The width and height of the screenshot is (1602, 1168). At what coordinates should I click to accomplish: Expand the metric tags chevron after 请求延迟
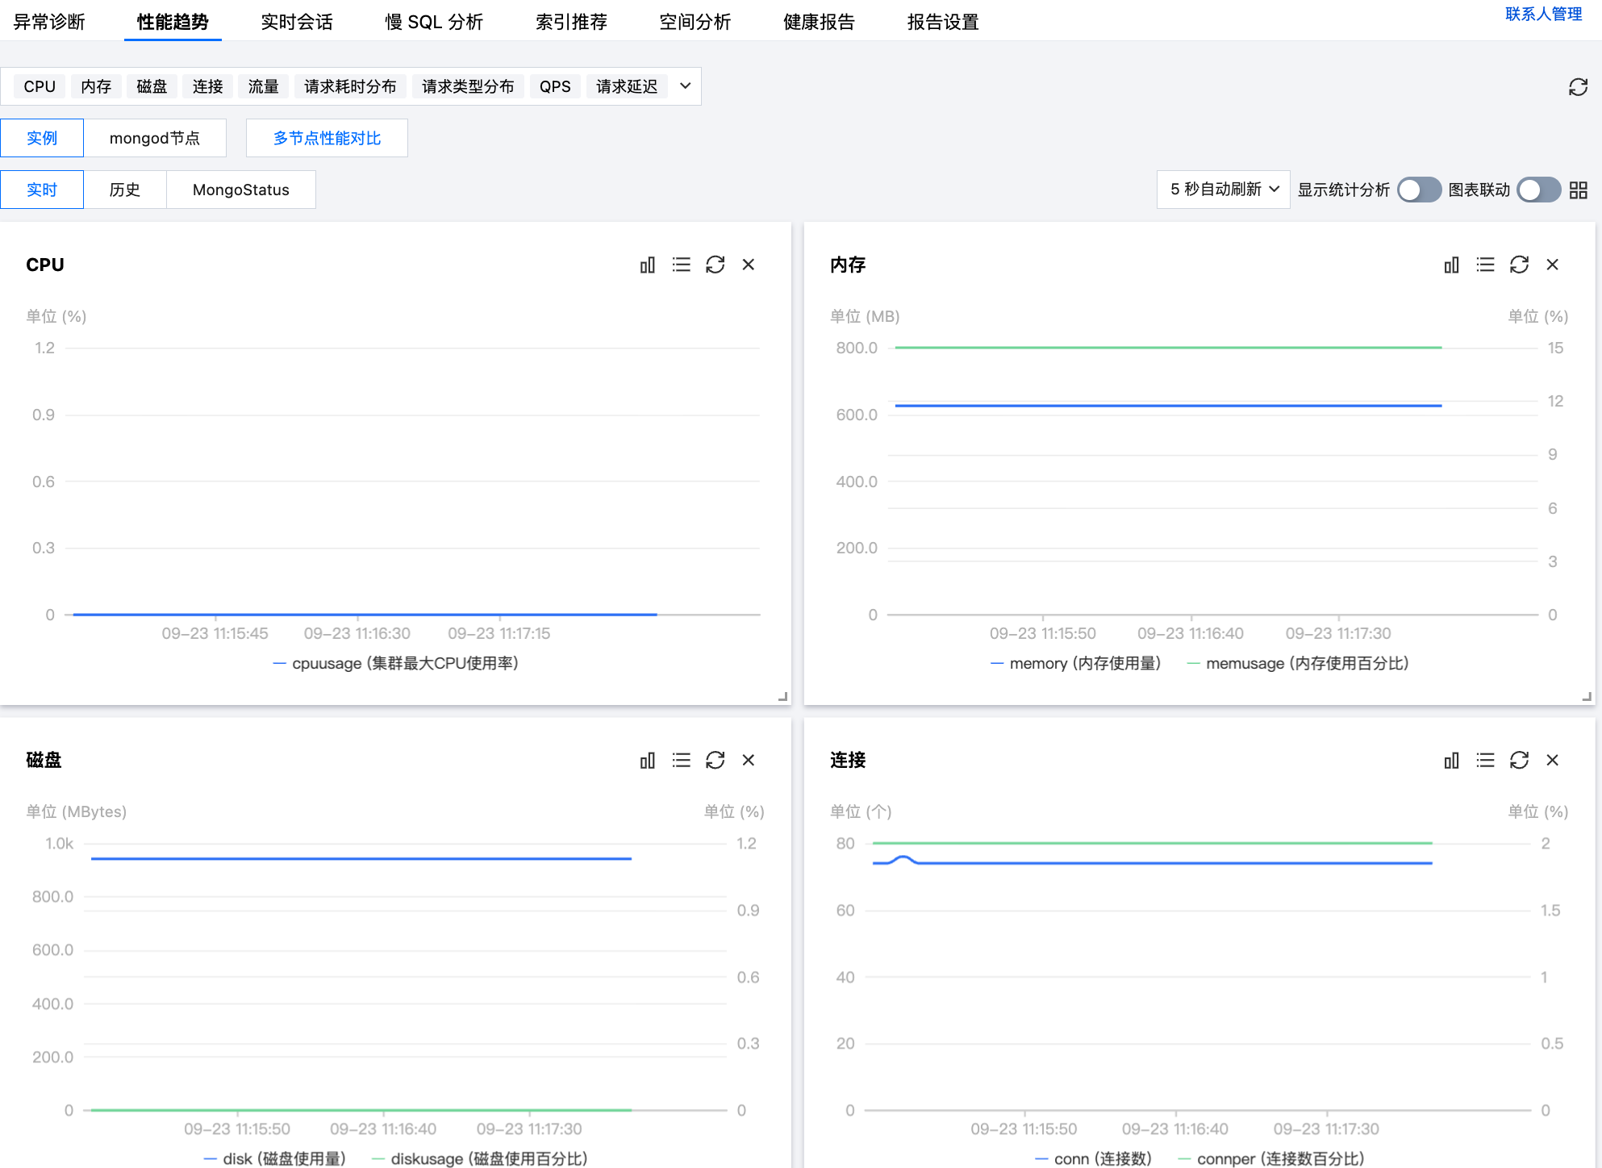685,86
